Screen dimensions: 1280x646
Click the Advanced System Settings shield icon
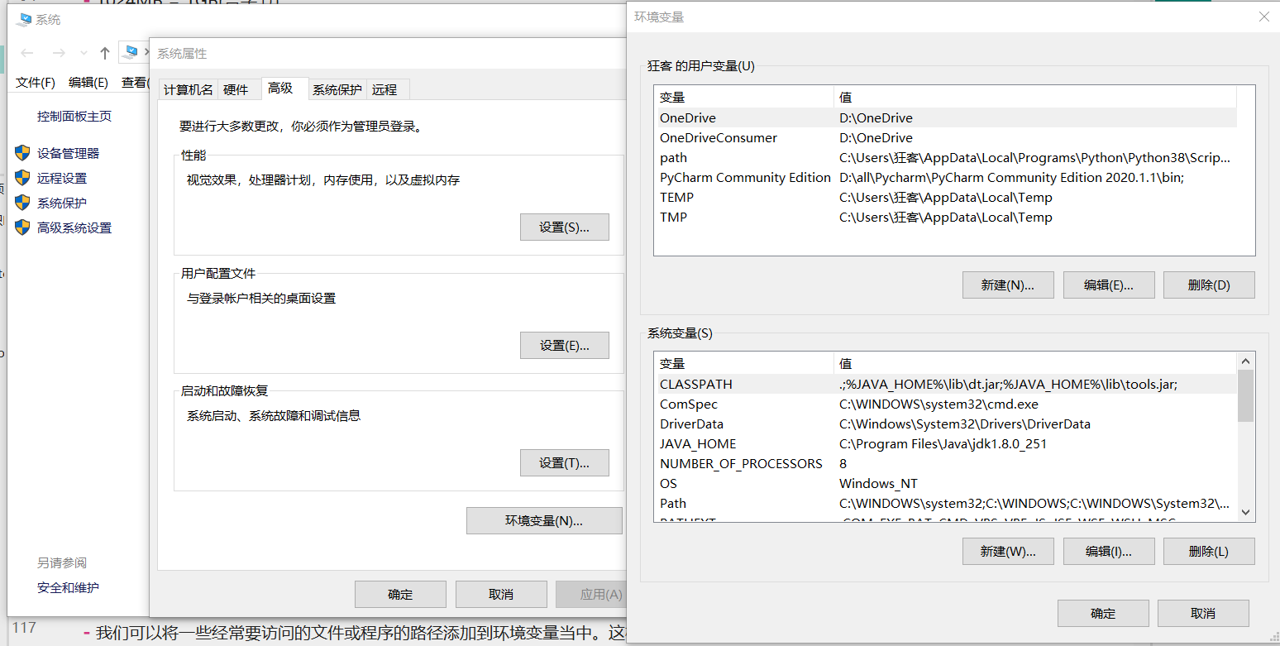click(x=22, y=227)
